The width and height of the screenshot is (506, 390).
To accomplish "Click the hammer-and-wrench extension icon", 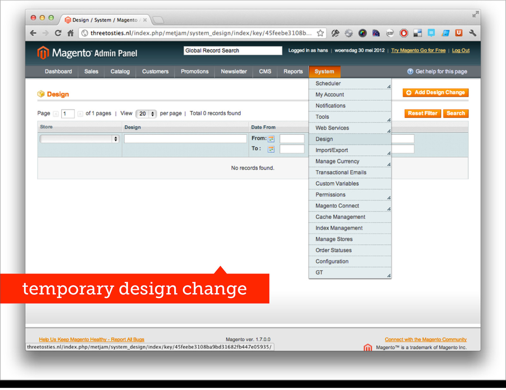I will (335, 33).
